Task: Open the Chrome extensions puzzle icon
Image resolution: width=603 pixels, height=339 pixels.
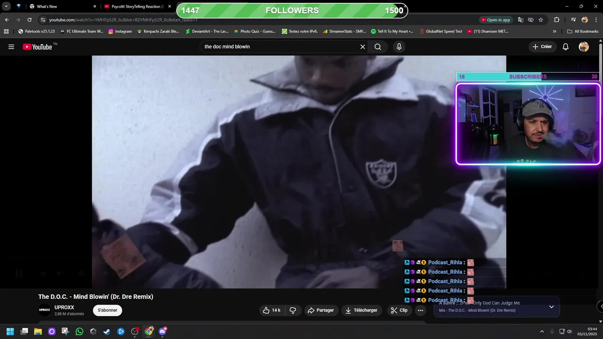Action: coord(556,20)
